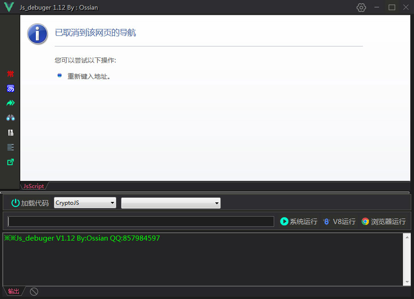The width and height of the screenshot is (414, 299).
Task: Click the green external link icon
Action: (x=10, y=162)
